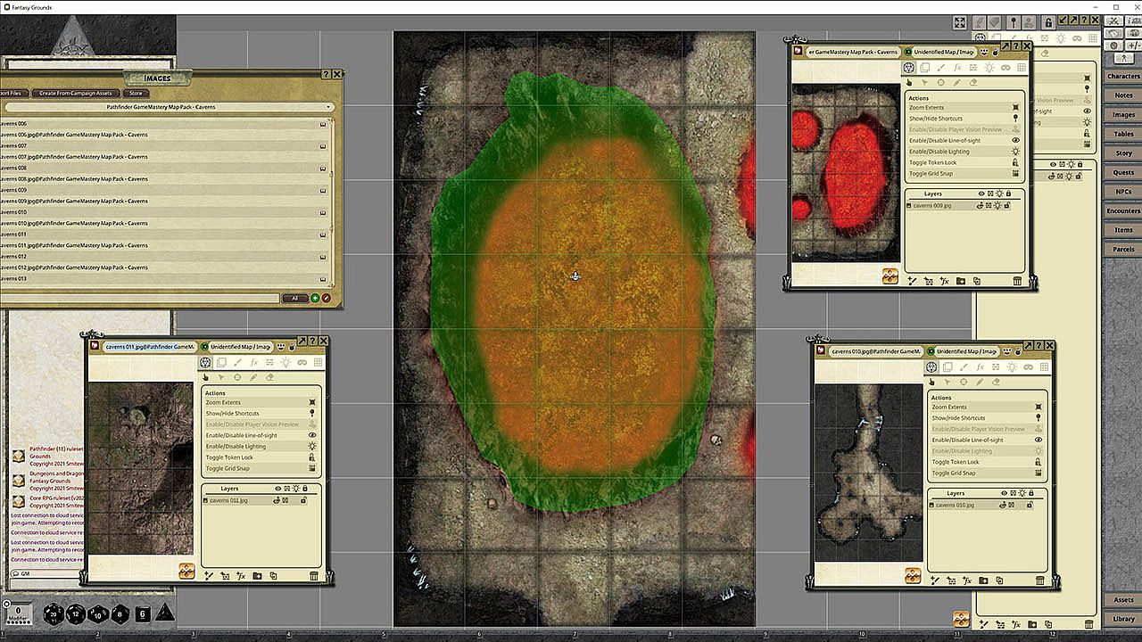The height and width of the screenshot is (642, 1142).
Task: Toggle Grid Snap in caverns 009 window
Action: coord(964,173)
